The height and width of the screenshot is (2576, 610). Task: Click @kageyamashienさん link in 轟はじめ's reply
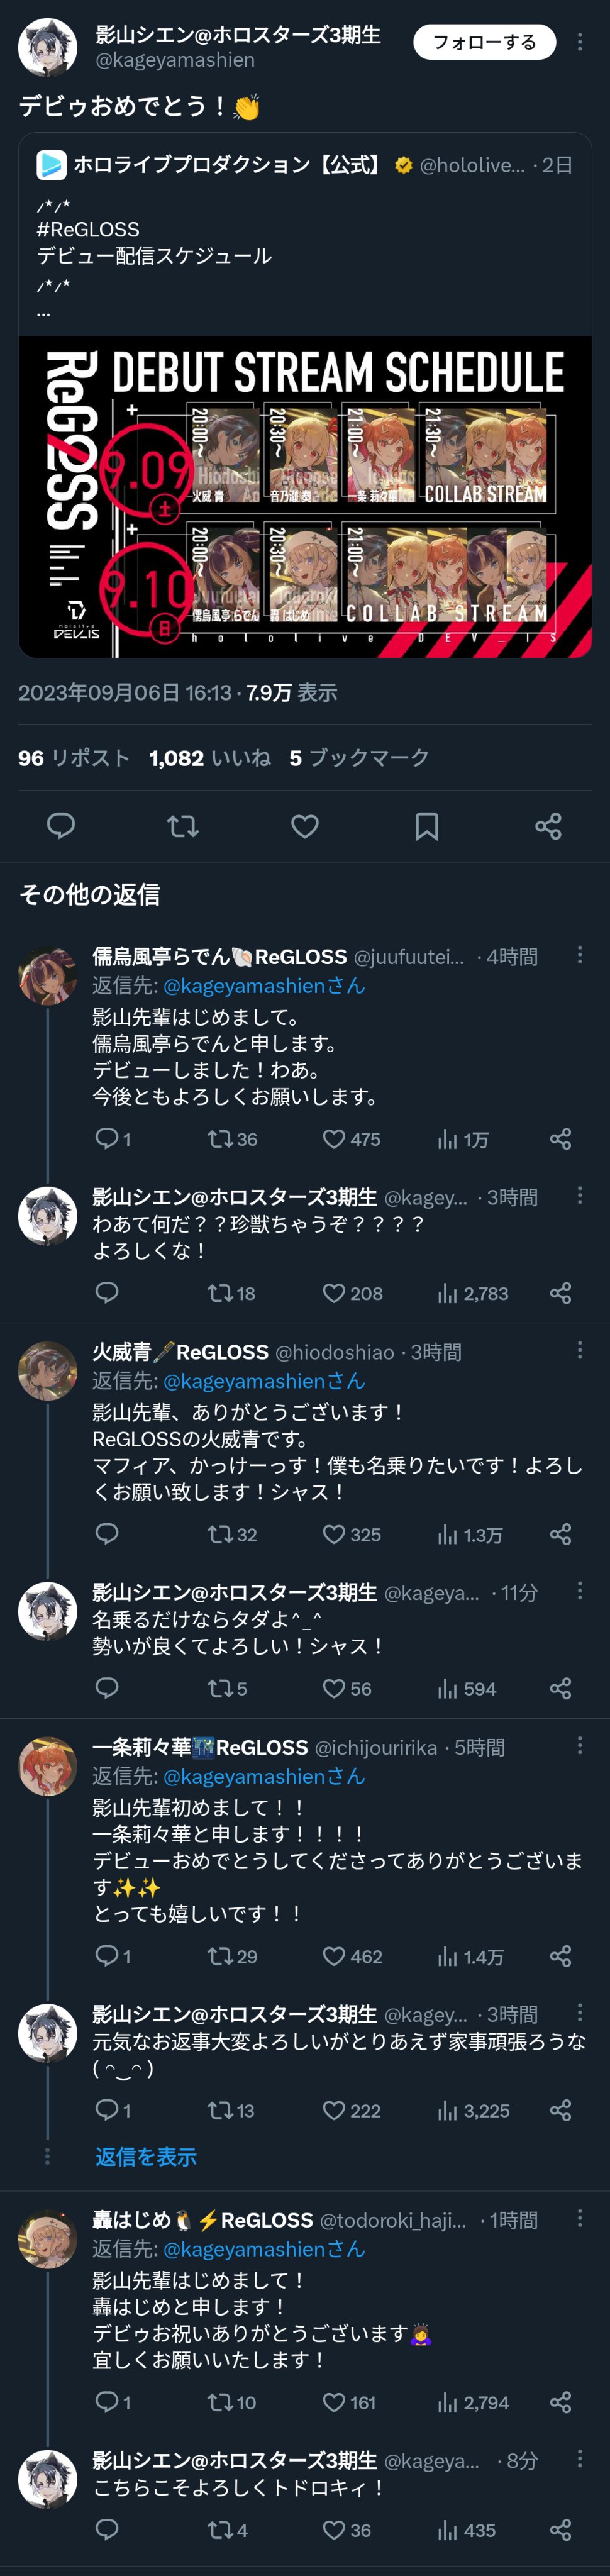(264, 2249)
